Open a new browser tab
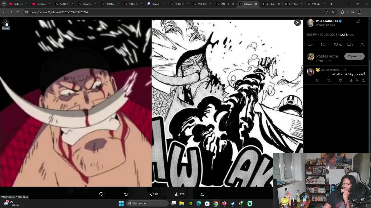371x208 pixels. pos(331,4)
